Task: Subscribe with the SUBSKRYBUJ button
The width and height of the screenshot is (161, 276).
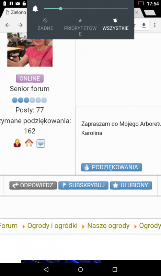Action: (x=83, y=185)
